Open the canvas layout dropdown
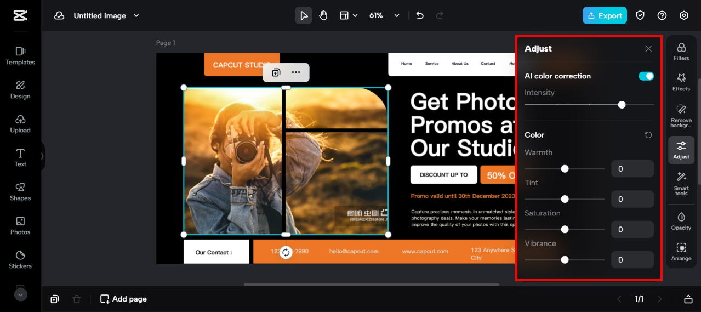This screenshot has width=701, height=312. coord(349,15)
